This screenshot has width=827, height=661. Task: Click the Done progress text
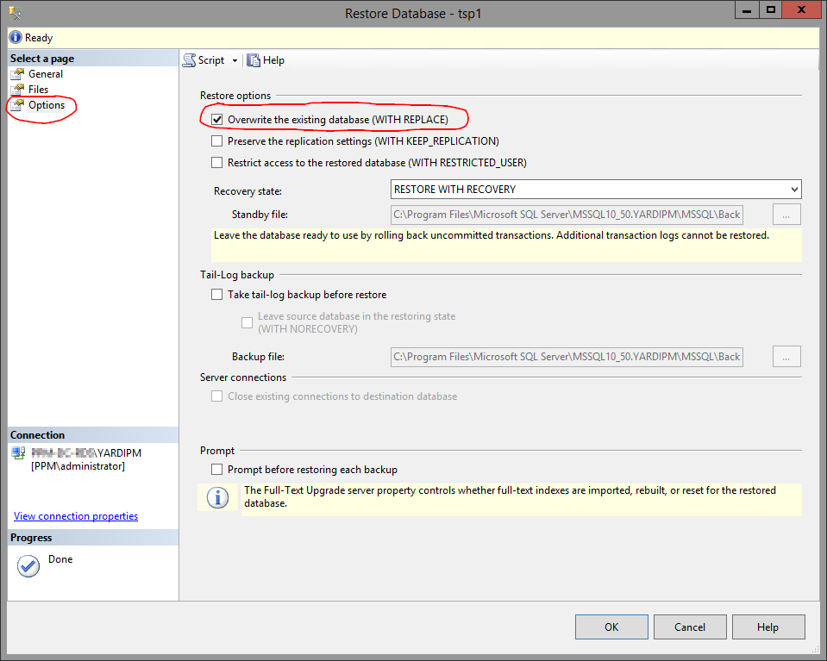(x=60, y=558)
